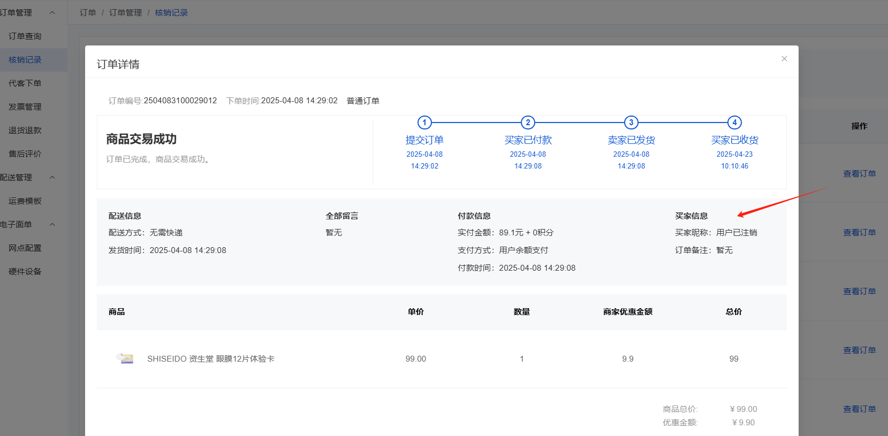This screenshot has height=436, width=888.
Task: Click unit price 99.00 cell
Action: point(416,359)
